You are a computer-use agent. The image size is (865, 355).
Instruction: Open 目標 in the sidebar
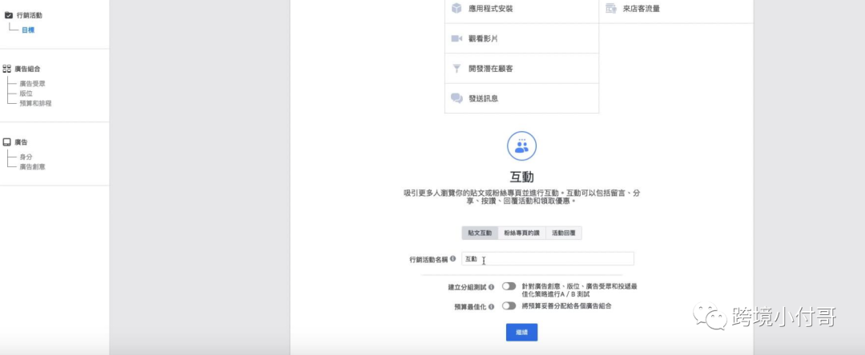[28, 30]
